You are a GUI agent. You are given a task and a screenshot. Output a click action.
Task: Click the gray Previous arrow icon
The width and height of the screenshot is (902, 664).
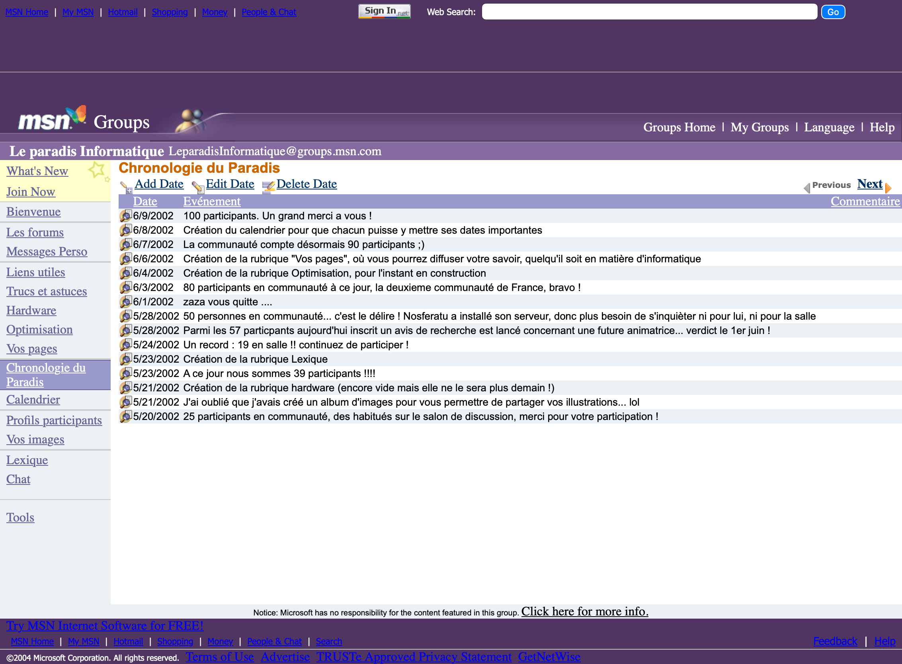pyautogui.click(x=806, y=188)
